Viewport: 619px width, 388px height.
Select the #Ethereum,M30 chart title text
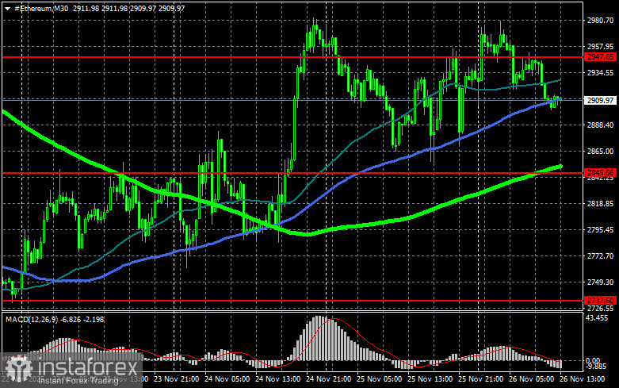click(41, 8)
